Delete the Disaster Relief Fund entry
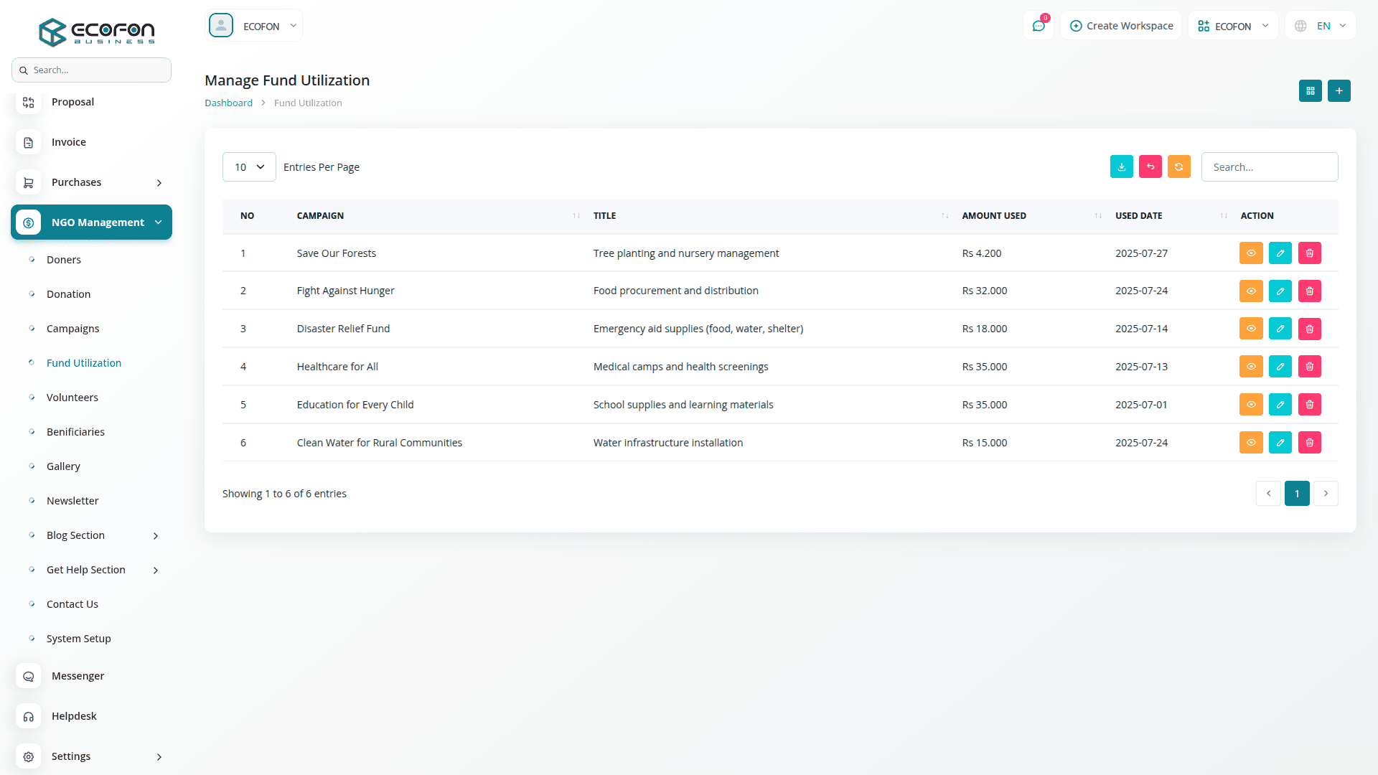This screenshot has width=1378, height=775. (1309, 329)
